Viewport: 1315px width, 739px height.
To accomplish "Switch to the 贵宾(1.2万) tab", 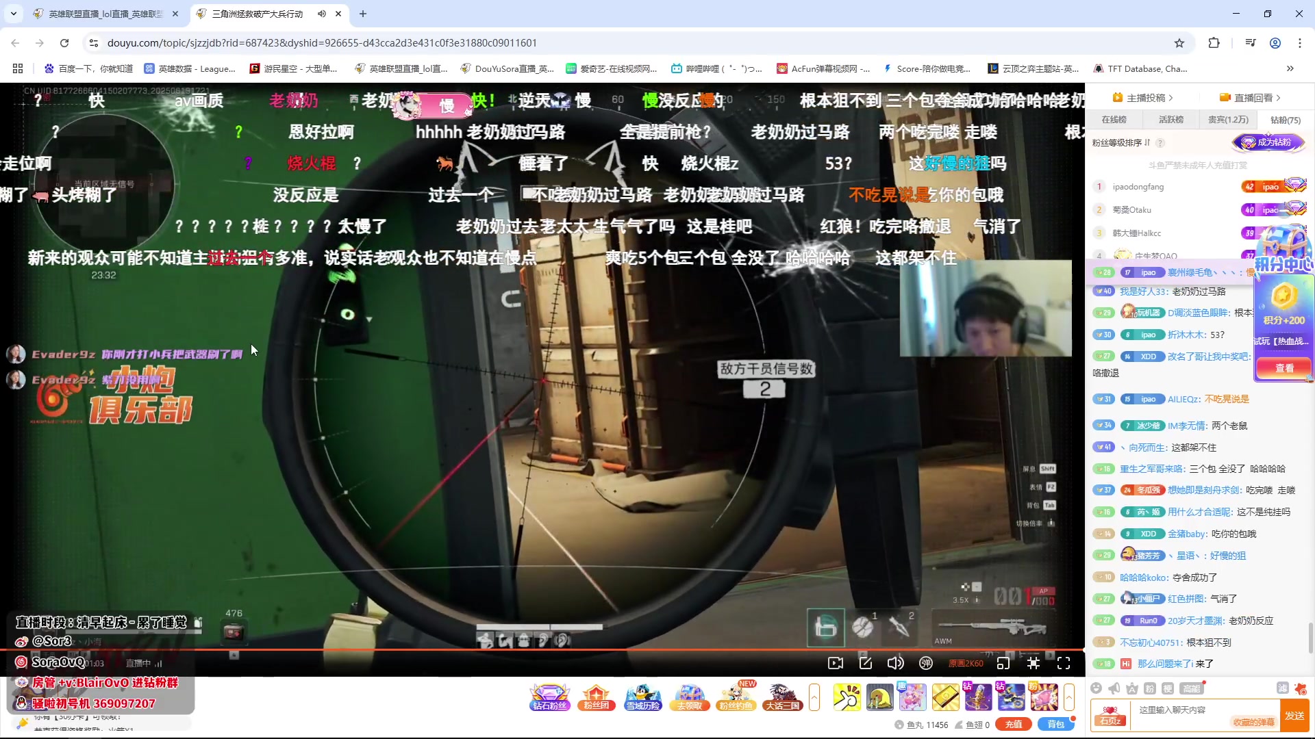I will 1228,120.
